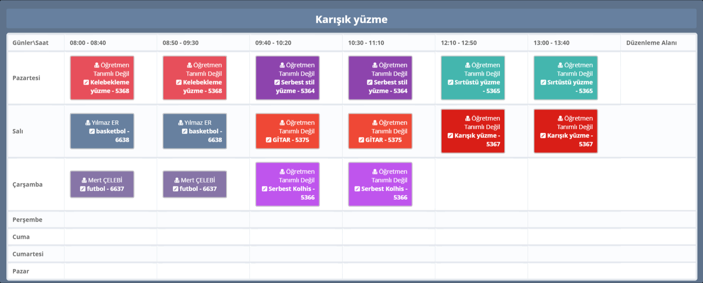The width and height of the screenshot is (703, 283).
Task: Click teacher icon on Çarşamba 08:00 Mert ÇELEBİ card
Action: (x=84, y=180)
